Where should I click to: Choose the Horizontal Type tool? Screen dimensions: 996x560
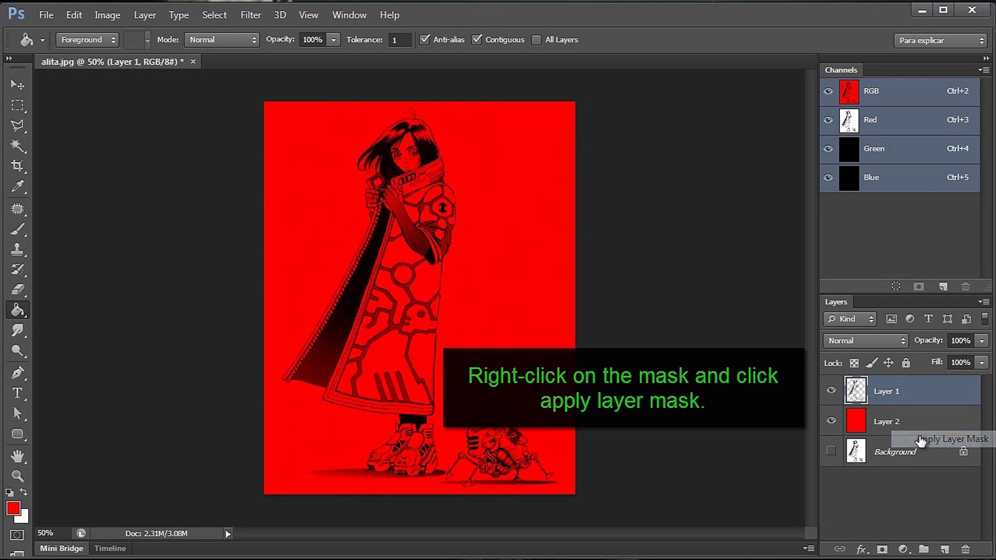pos(17,393)
